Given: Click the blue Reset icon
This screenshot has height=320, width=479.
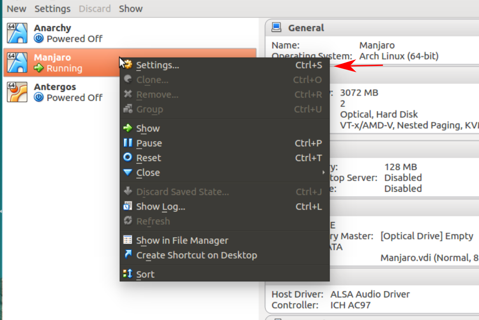Looking at the screenshot, I should pos(128,158).
